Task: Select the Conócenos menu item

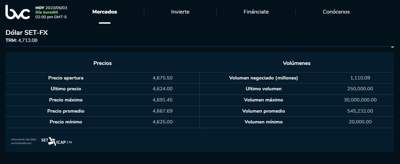Action: pyautogui.click(x=336, y=12)
